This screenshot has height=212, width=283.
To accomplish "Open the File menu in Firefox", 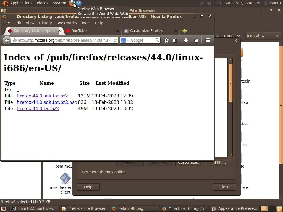I will pyautogui.click(x=7, y=23).
